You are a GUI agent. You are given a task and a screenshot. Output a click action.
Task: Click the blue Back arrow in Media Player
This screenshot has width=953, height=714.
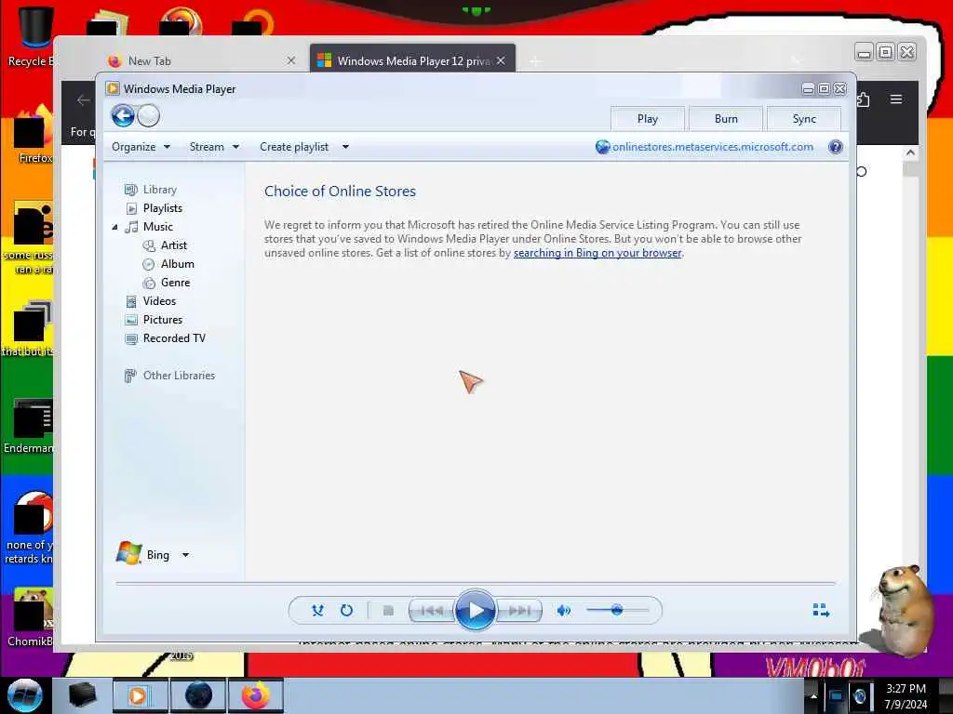[123, 115]
